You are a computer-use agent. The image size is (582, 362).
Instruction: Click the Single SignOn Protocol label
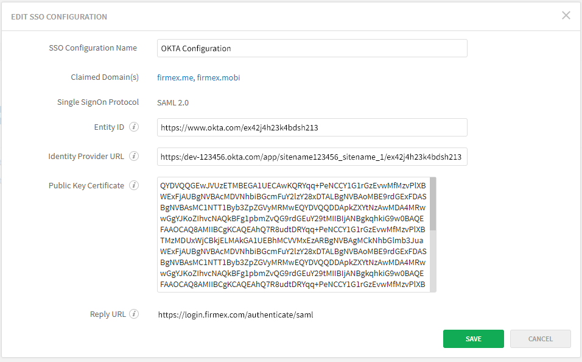pyautogui.click(x=97, y=102)
